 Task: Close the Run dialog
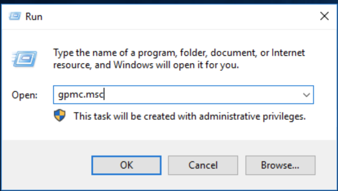324,16
